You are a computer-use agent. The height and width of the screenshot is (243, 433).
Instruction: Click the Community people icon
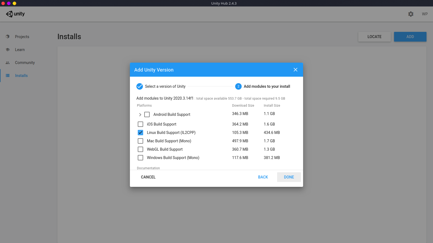point(8,63)
